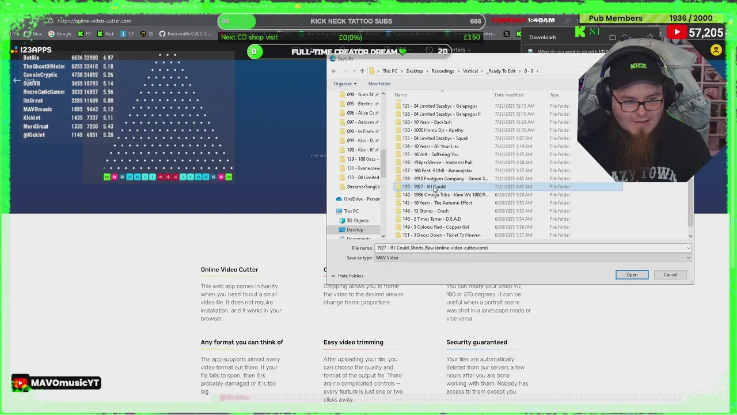The image size is (737, 415).
Task: Click the 123APPS logo
Action: click(31, 50)
